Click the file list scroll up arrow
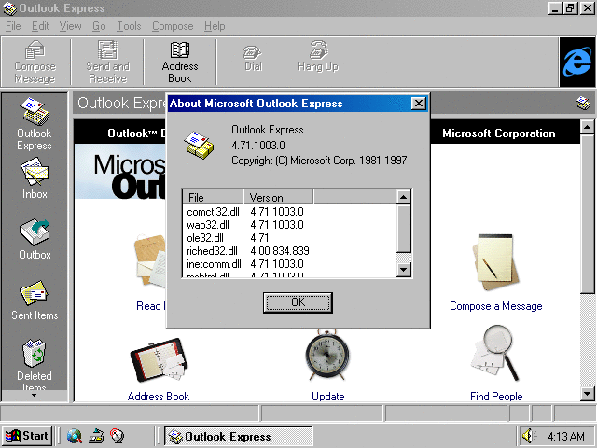 (x=403, y=197)
